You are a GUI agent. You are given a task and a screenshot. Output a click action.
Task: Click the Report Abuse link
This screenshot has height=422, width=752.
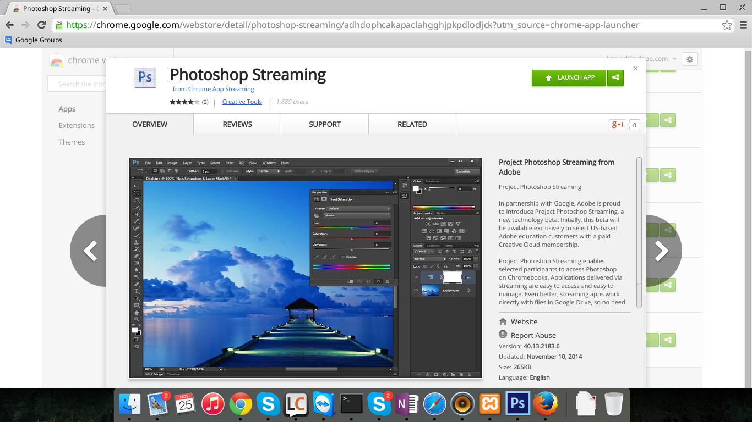click(x=533, y=335)
